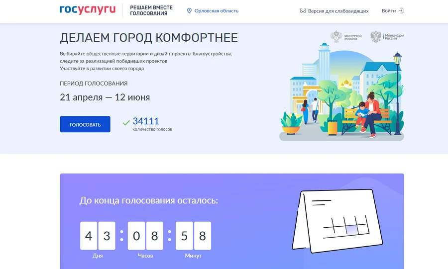Open the Орловская область region selector

(x=216, y=10)
